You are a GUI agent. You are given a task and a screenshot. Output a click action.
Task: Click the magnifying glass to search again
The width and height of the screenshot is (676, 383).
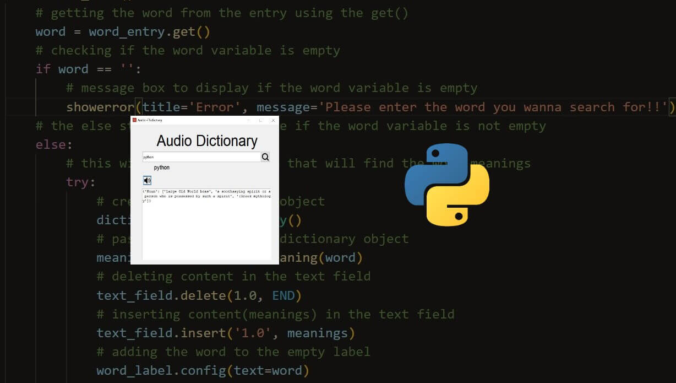[265, 157]
